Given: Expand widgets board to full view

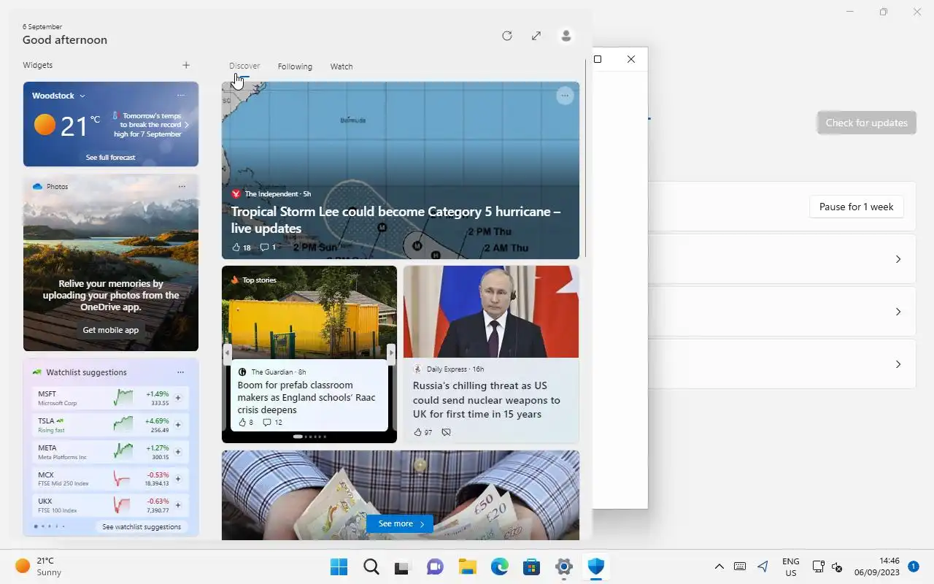Looking at the screenshot, I should pos(536,36).
